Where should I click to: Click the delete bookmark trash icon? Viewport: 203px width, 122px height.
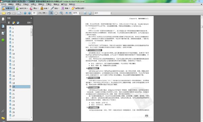9,23
